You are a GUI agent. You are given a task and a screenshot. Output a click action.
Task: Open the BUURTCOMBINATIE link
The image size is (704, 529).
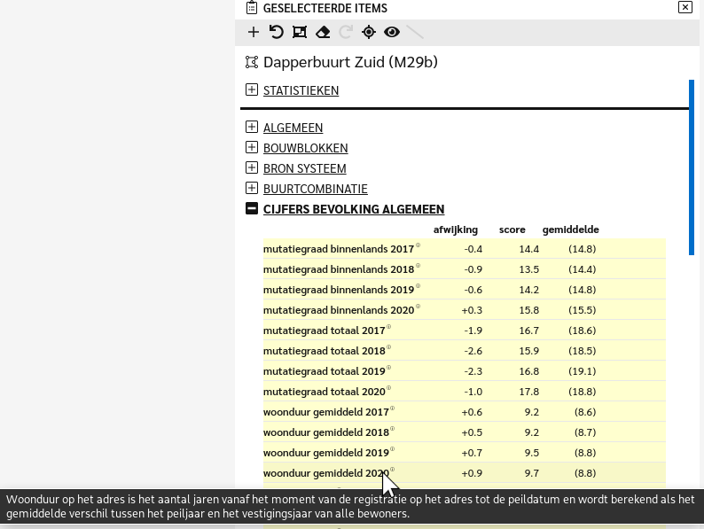(x=315, y=189)
